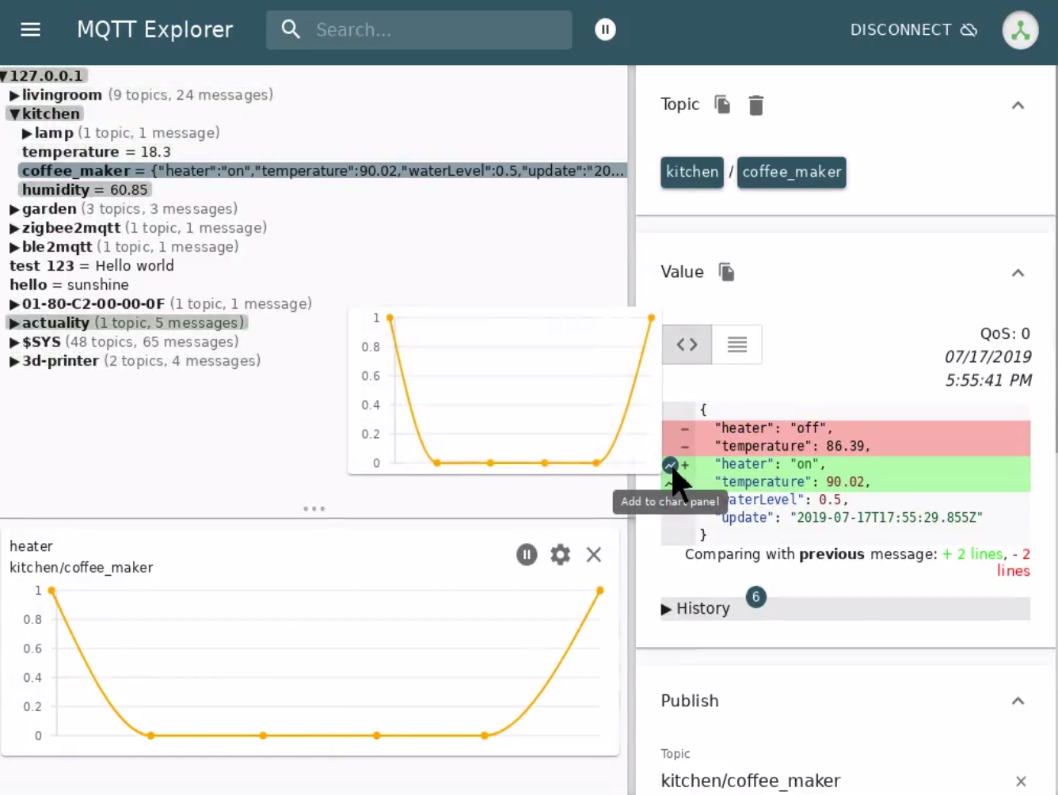This screenshot has height=795, width=1058.
Task: Open the connection avatar icon
Action: pos(1020,31)
